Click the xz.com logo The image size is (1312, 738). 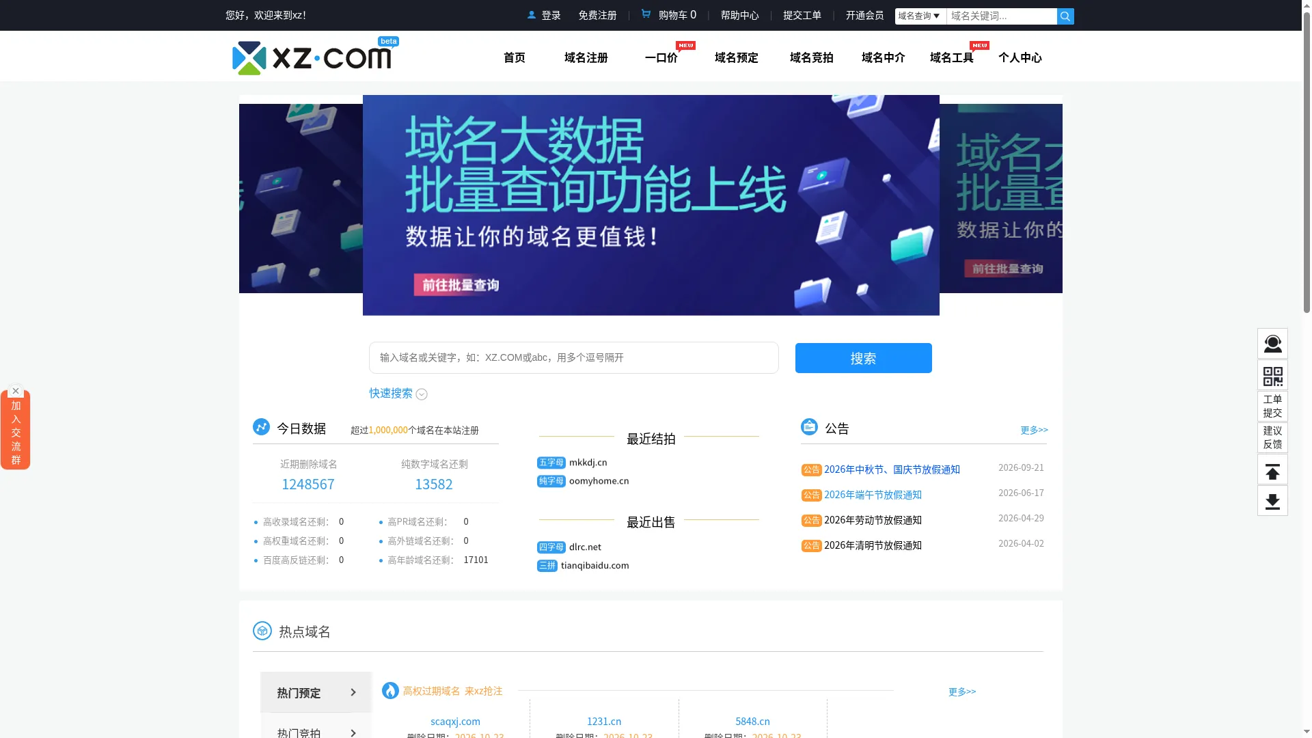tap(315, 57)
